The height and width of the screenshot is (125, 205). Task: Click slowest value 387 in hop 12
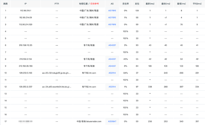point(181,87)
